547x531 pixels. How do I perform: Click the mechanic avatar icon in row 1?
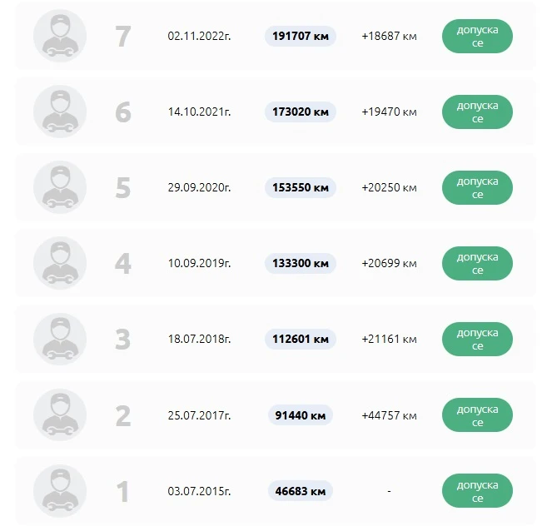pyautogui.click(x=60, y=491)
